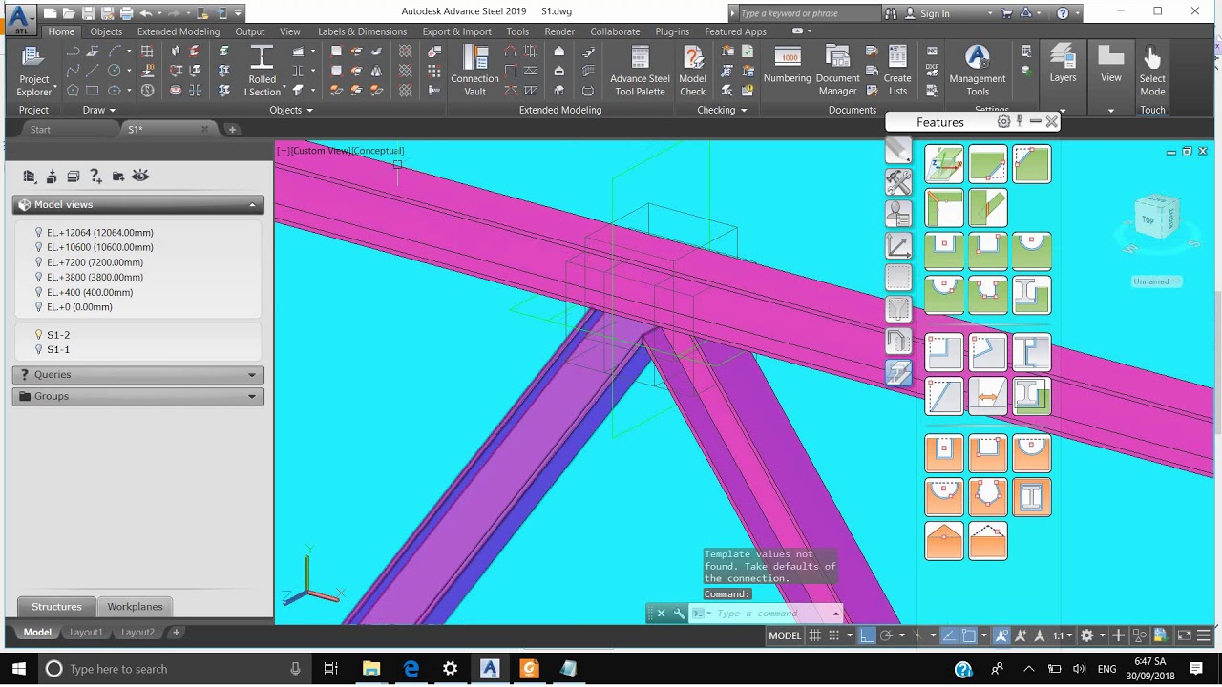Open the Connection Vault
Viewport: 1222px width, 687px height.
click(474, 71)
